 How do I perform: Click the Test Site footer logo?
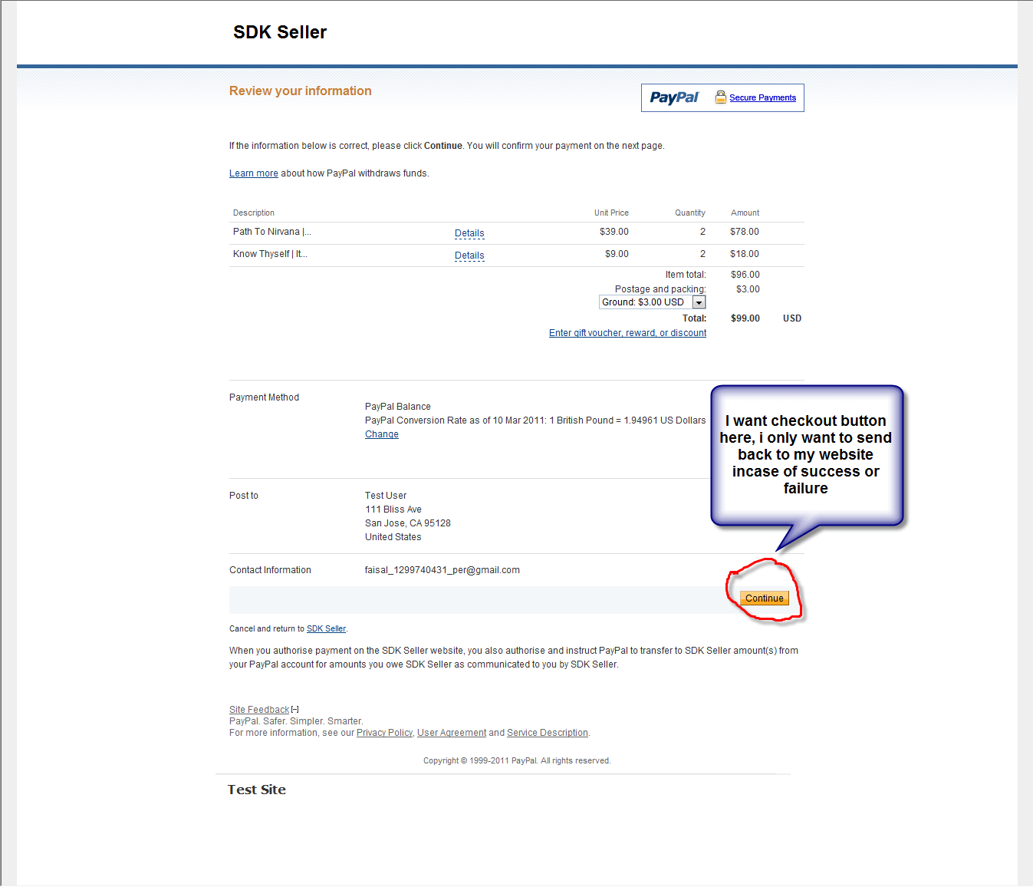(256, 790)
